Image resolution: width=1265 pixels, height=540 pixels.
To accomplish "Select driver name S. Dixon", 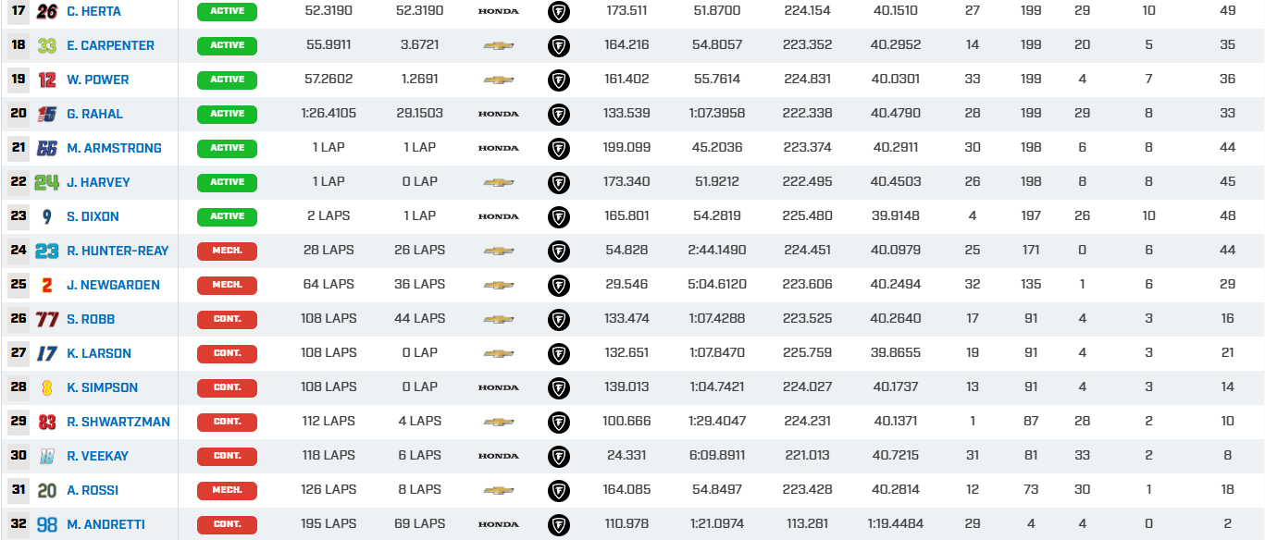I will pos(93,216).
